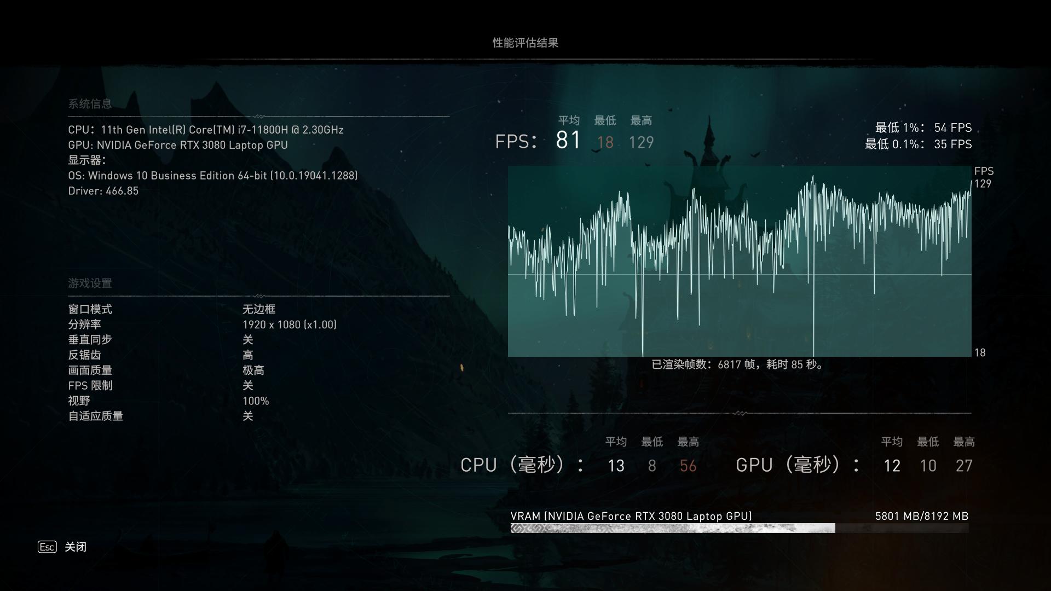Toggle FPS 限制 setting
1051x591 pixels.
pos(248,386)
